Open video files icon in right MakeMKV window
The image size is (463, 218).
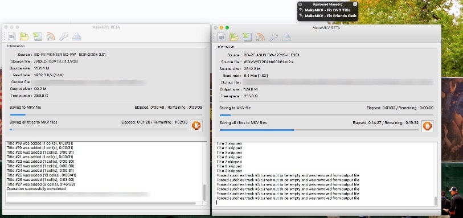(x=222, y=37)
